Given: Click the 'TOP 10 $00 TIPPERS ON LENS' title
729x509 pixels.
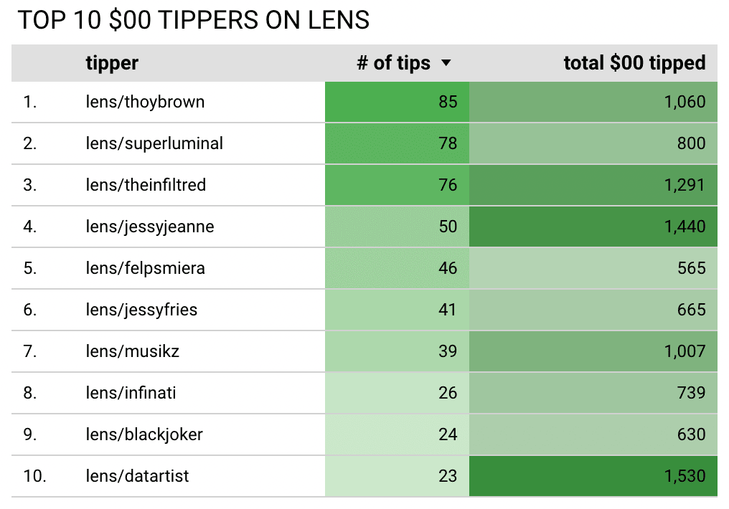Looking at the screenshot, I should point(194,21).
